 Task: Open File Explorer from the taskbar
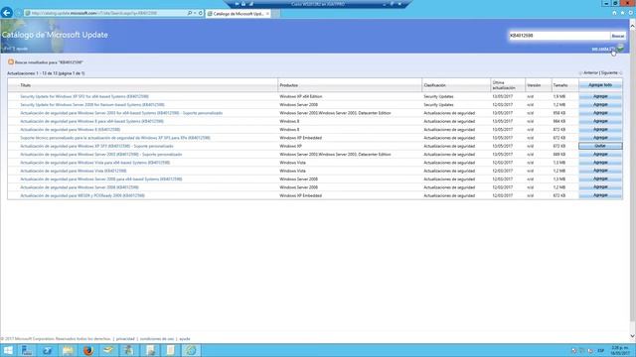click(68, 350)
